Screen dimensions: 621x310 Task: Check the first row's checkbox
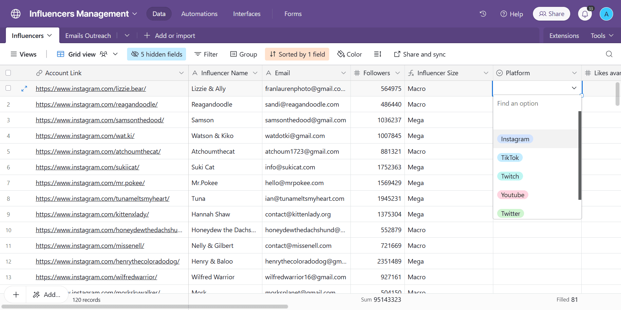pos(8,88)
